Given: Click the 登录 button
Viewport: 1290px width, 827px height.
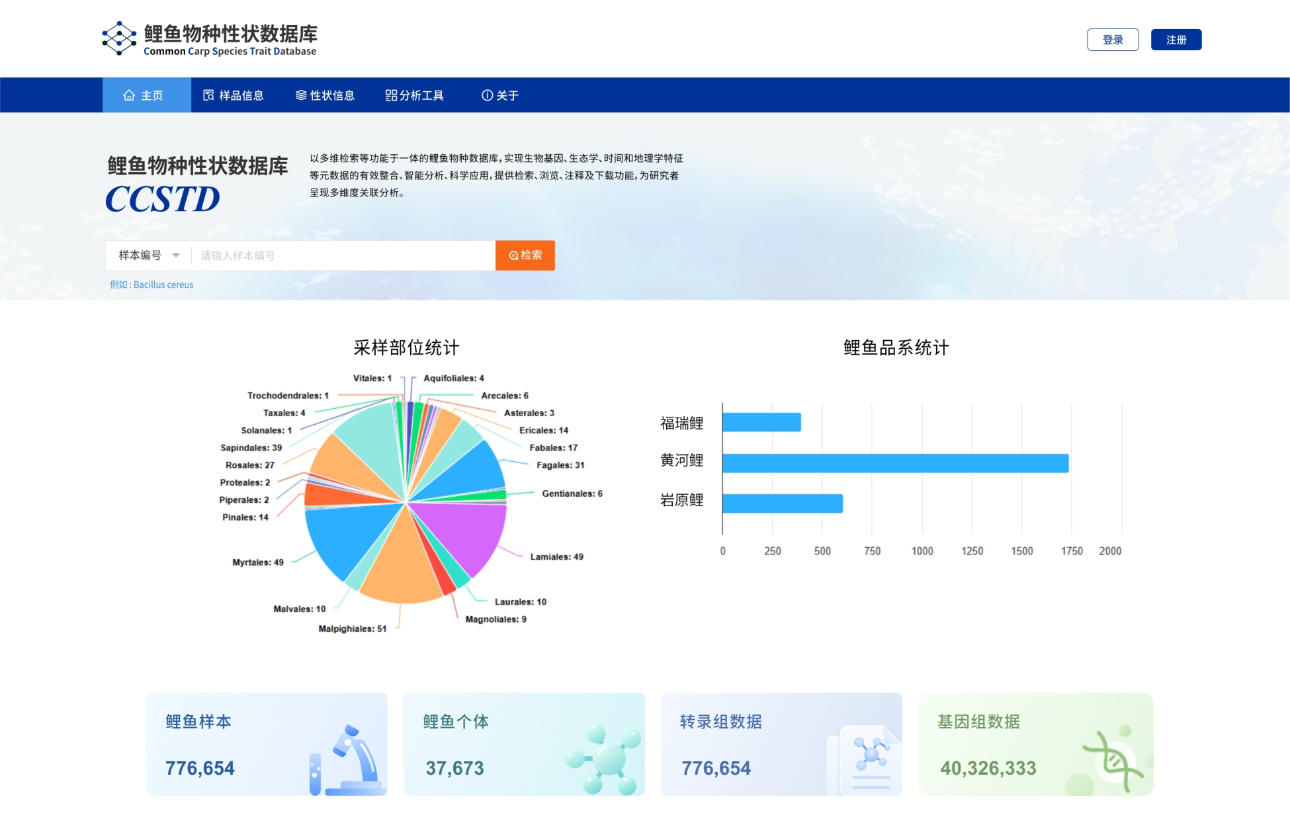Looking at the screenshot, I should 1113,40.
